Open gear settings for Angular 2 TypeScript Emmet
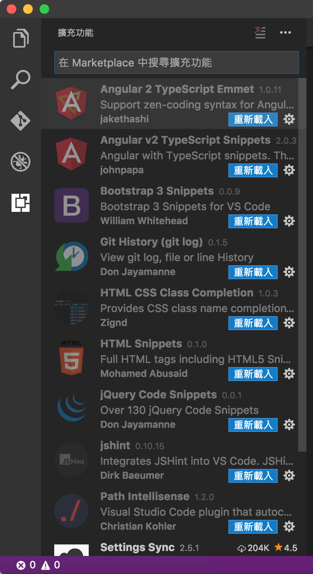 tap(289, 119)
